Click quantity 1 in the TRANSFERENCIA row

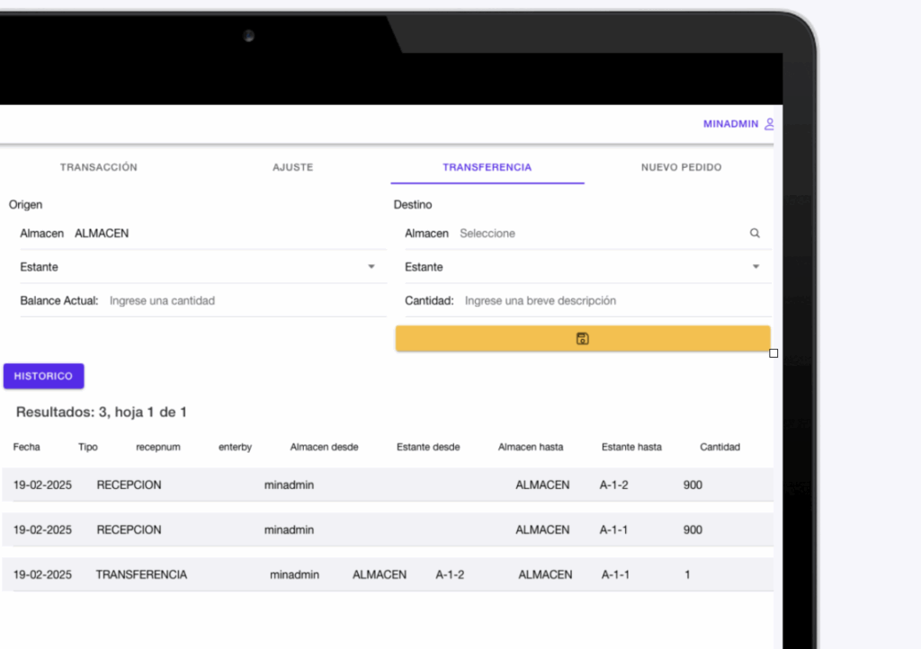(x=687, y=574)
